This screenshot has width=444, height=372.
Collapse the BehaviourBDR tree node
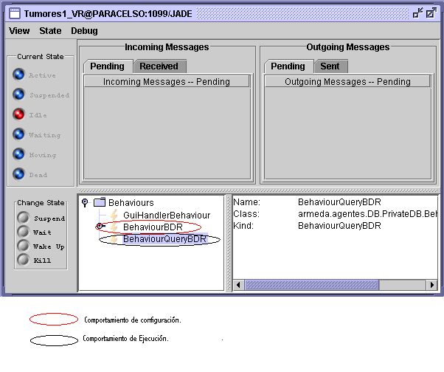[x=100, y=227]
